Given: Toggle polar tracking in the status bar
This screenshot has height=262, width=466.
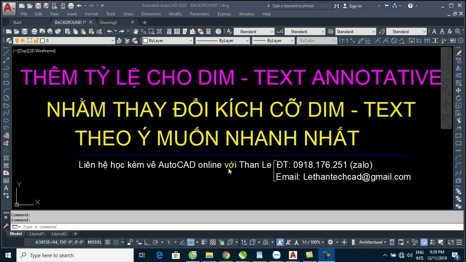Looking at the screenshot, I should 155,242.
